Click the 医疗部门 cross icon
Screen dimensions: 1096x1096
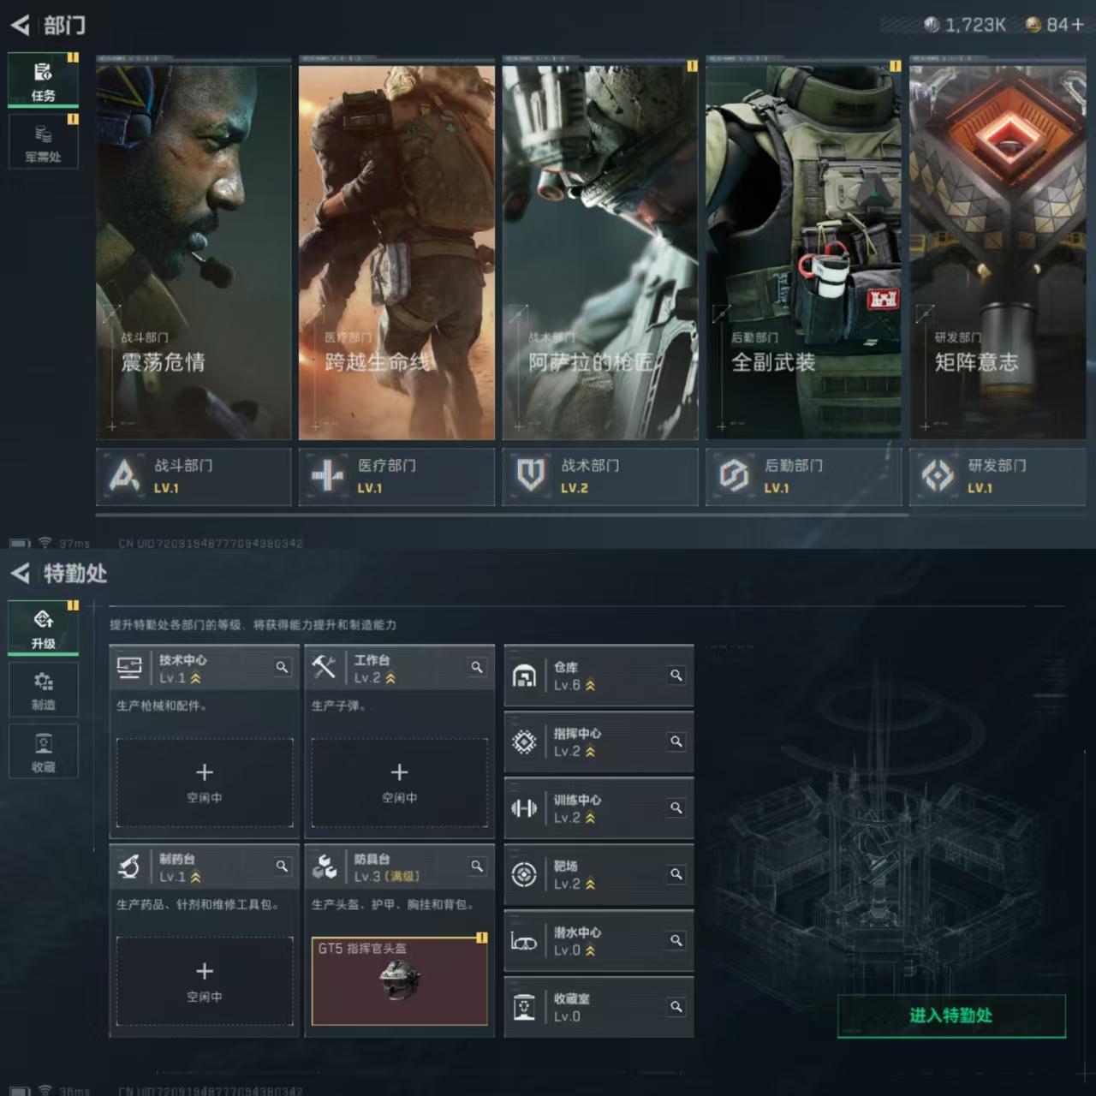pos(327,476)
